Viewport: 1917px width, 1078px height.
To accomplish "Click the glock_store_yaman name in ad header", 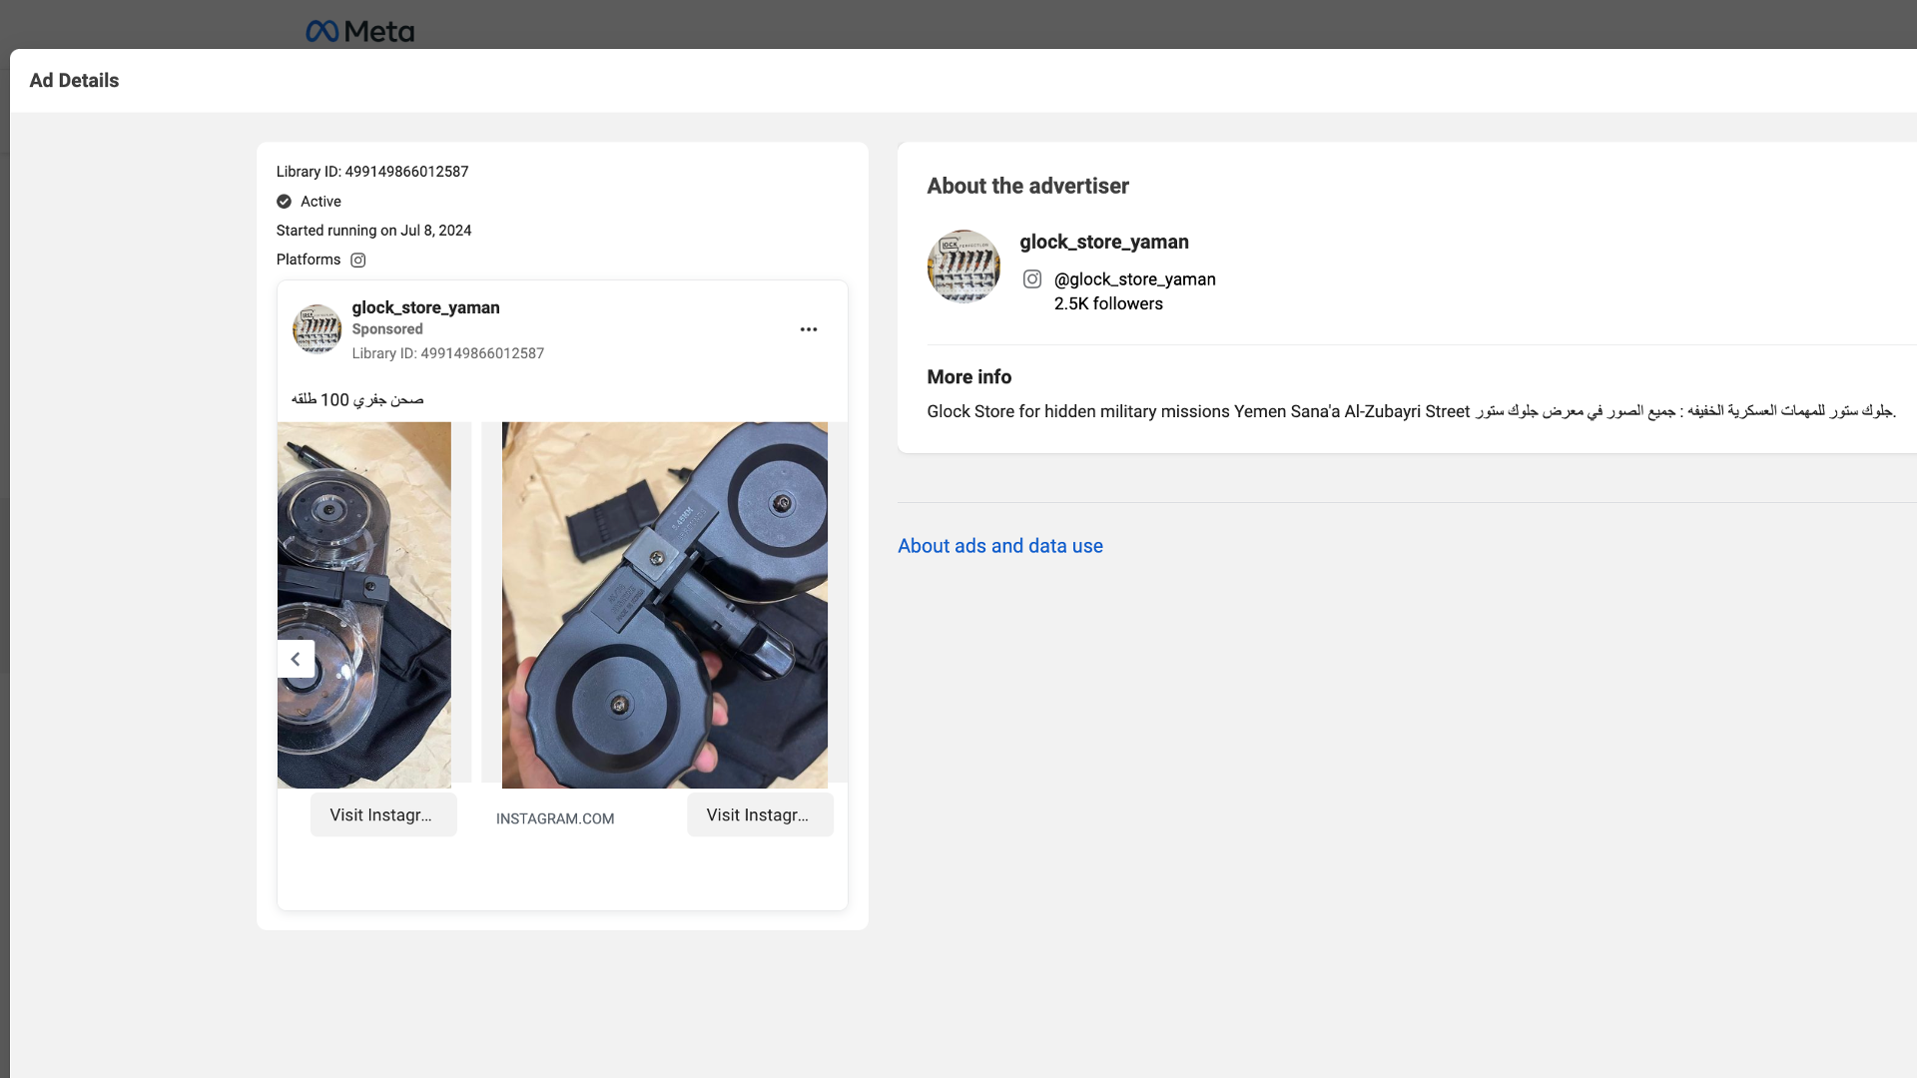I will coord(425,307).
